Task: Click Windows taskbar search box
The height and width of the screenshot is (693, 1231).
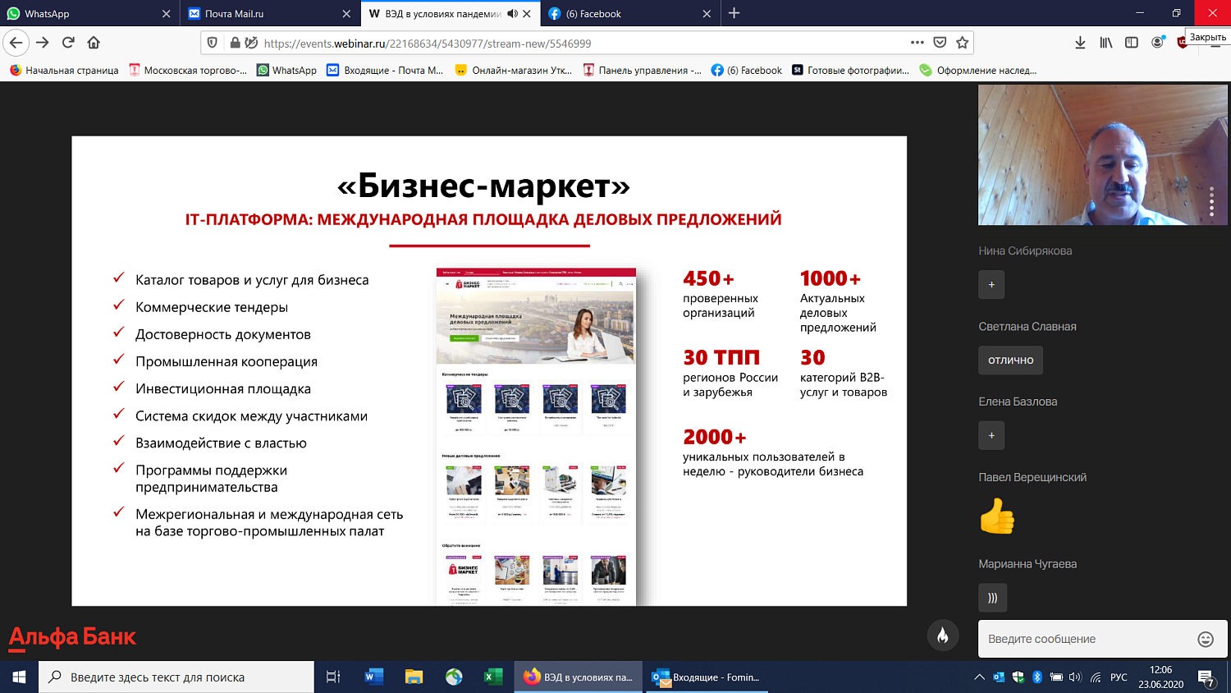Action: (x=176, y=677)
